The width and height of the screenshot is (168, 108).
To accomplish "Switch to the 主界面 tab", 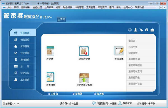I will pyautogui.click(x=61, y=20).
